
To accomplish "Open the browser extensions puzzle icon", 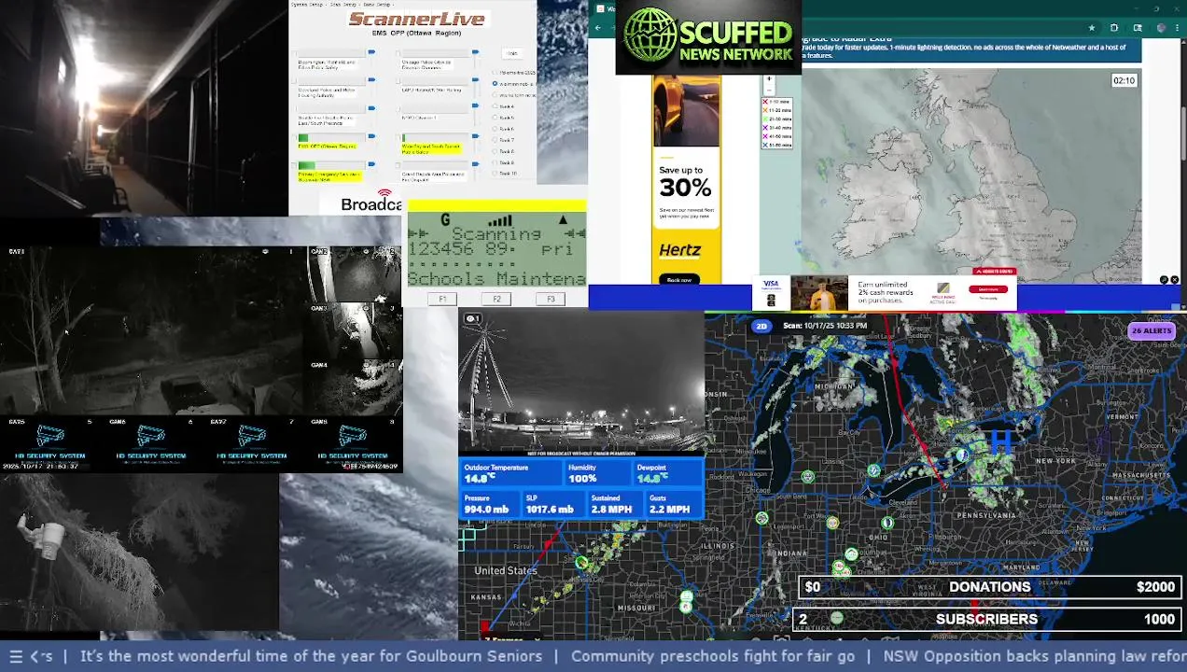I will tap(1113, 28).
